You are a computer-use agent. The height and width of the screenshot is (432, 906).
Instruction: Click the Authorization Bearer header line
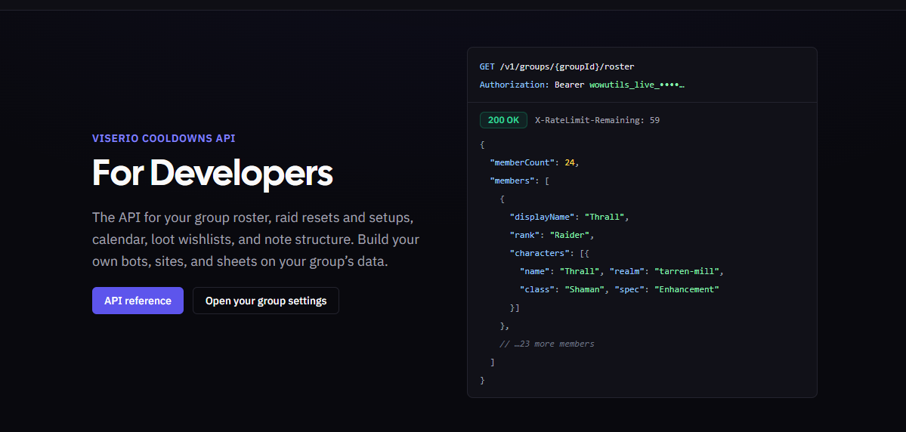pyautogui.click(x=582, y=85)
